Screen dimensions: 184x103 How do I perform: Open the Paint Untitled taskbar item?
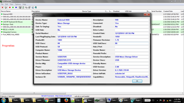coord(124,100)
